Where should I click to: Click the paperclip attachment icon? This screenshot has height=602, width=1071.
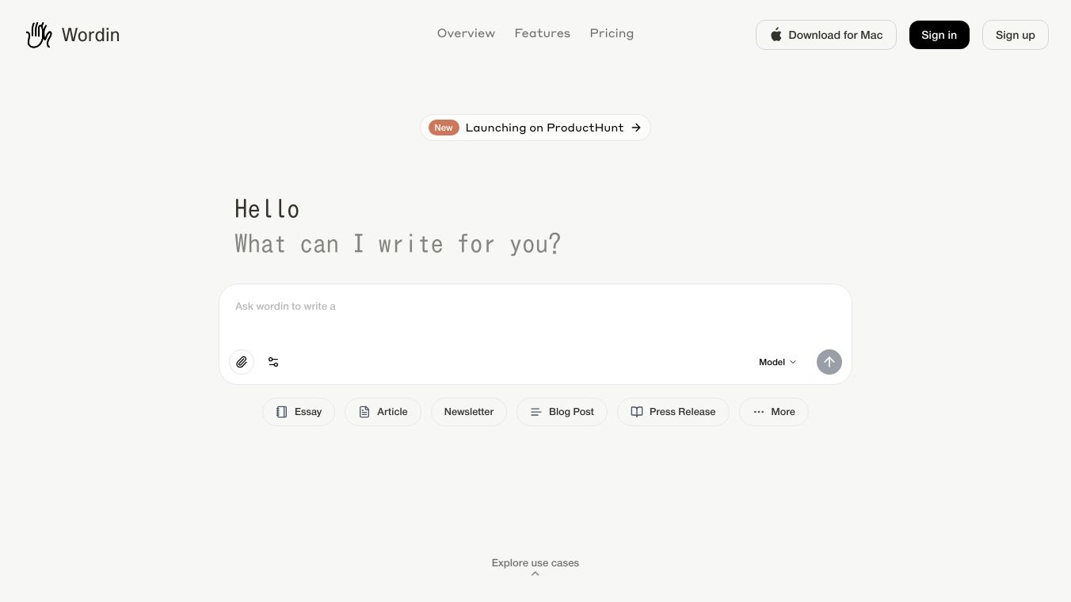(242, 362)
